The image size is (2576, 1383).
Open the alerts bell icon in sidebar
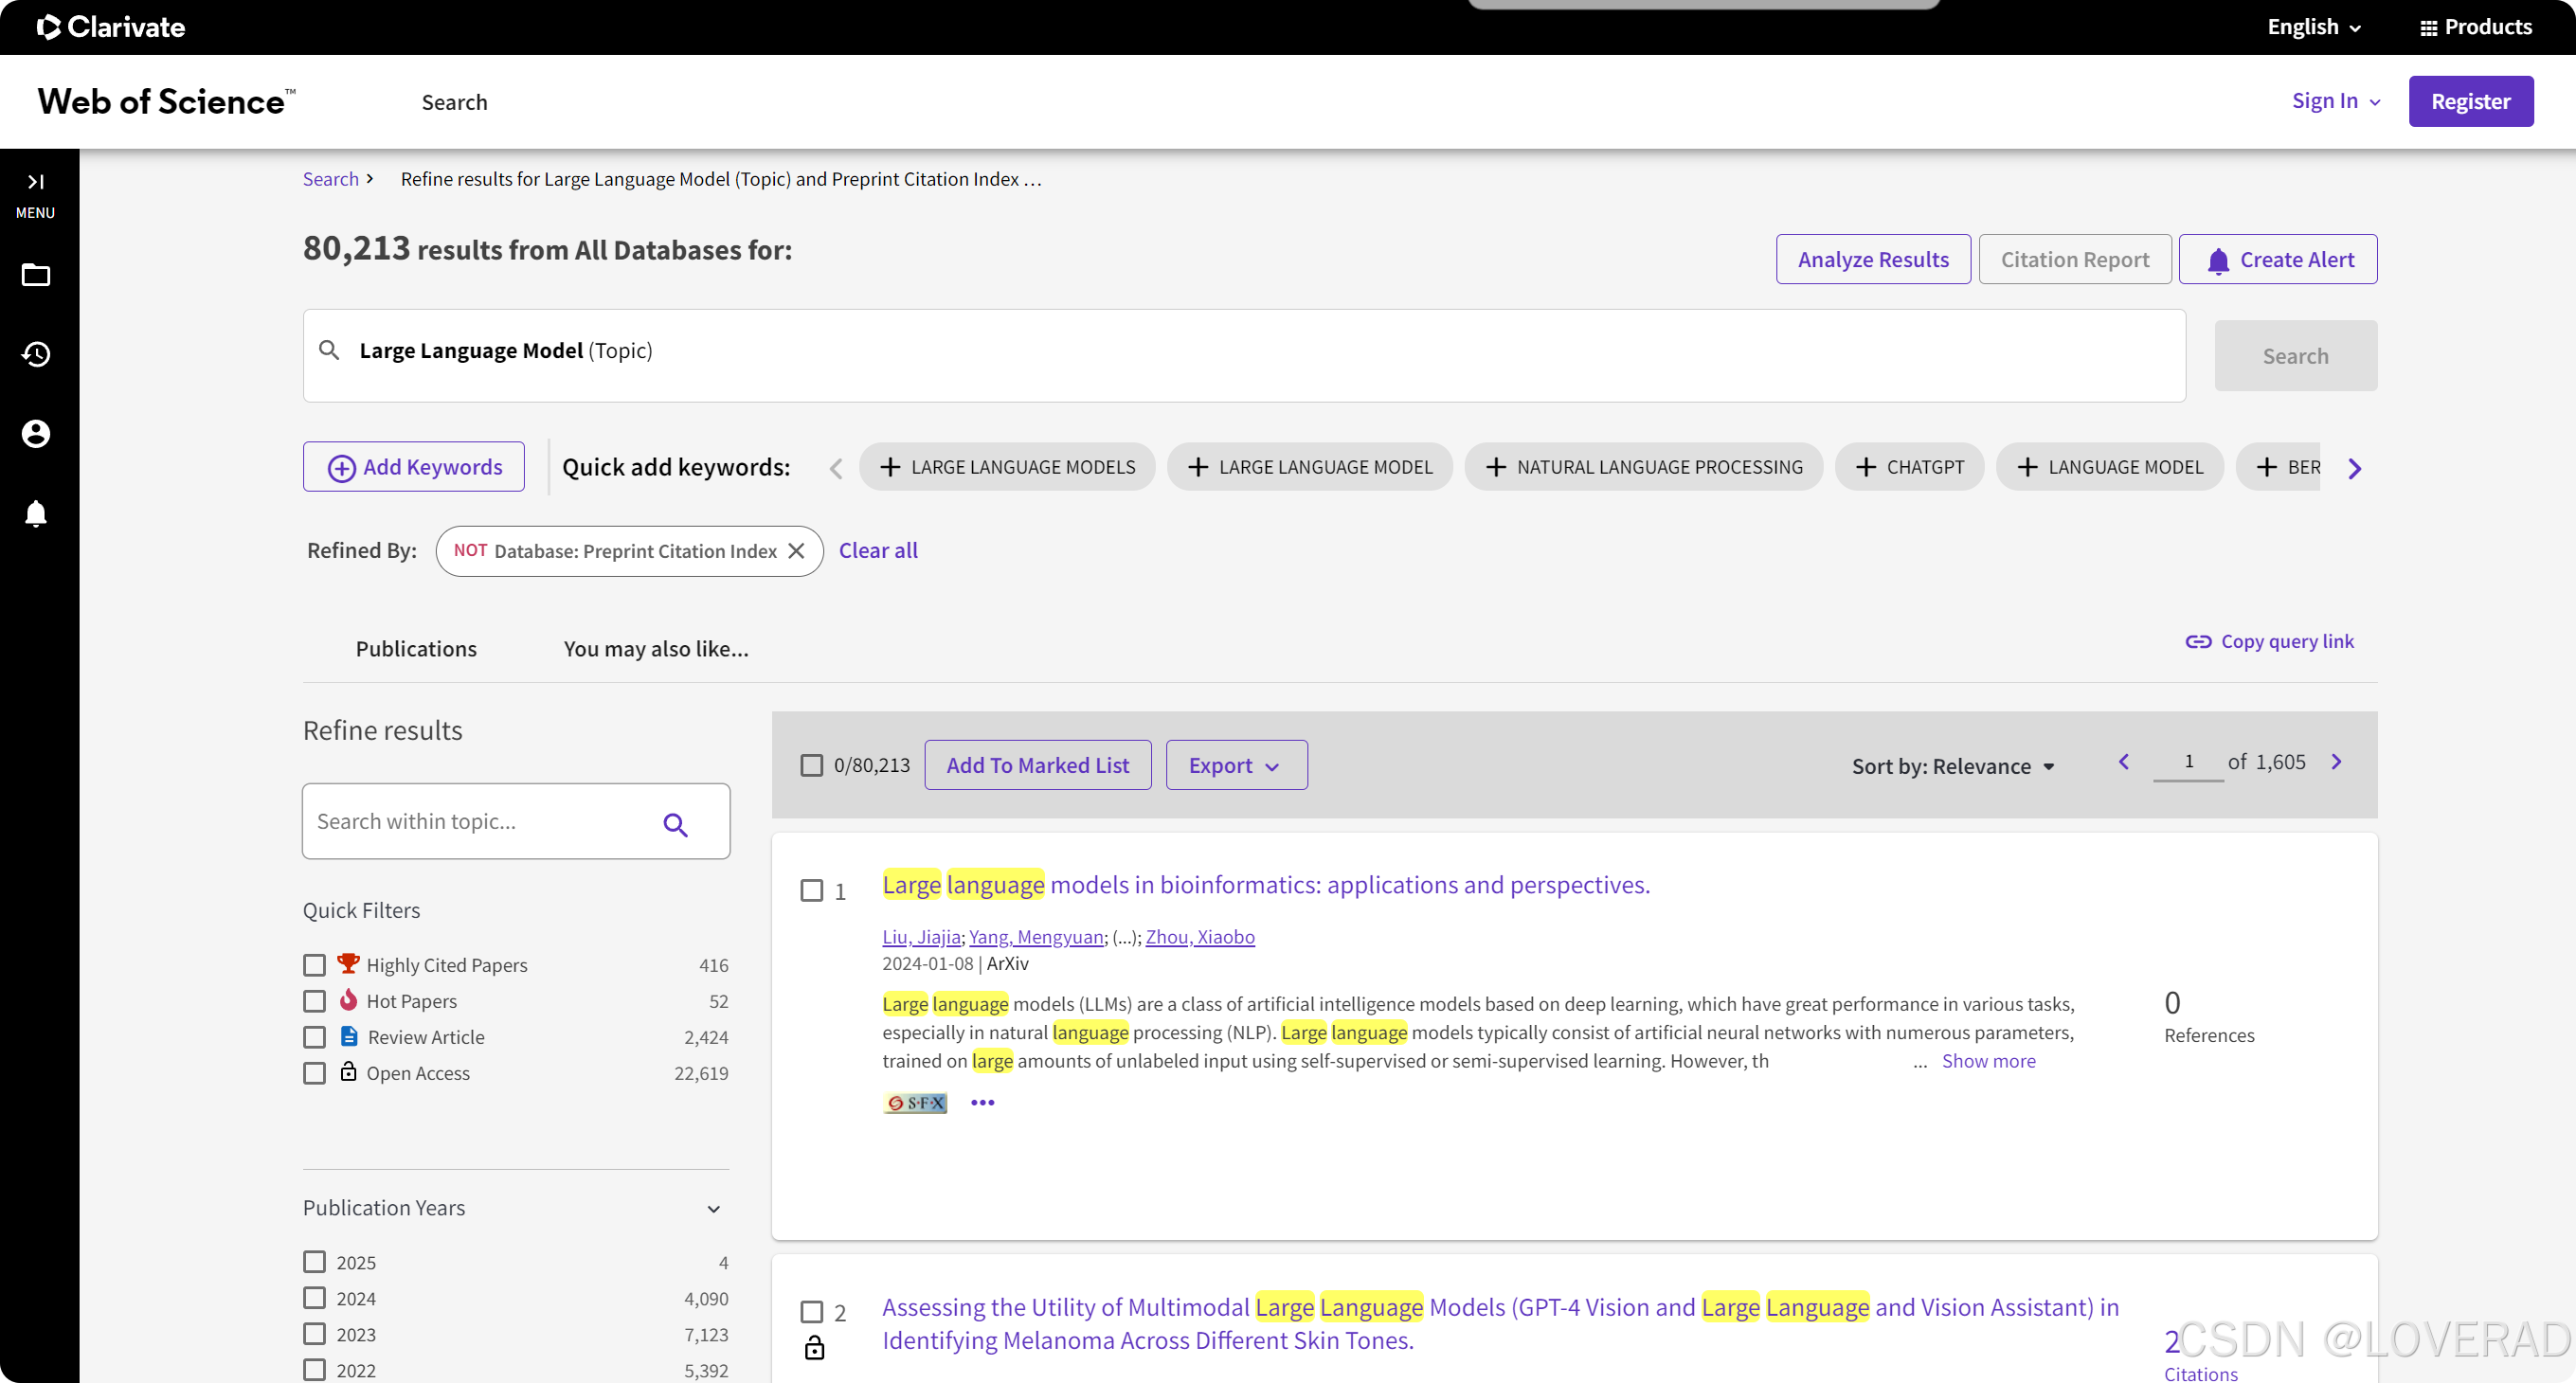[x=36, y=513]
